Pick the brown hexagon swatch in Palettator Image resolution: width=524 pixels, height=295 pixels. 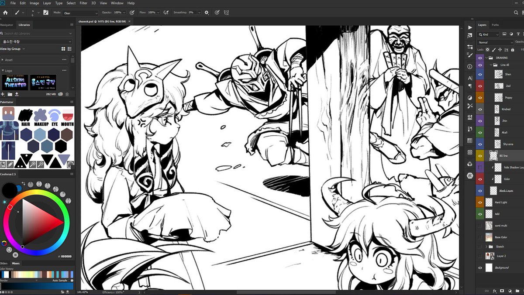pos(66,134)
